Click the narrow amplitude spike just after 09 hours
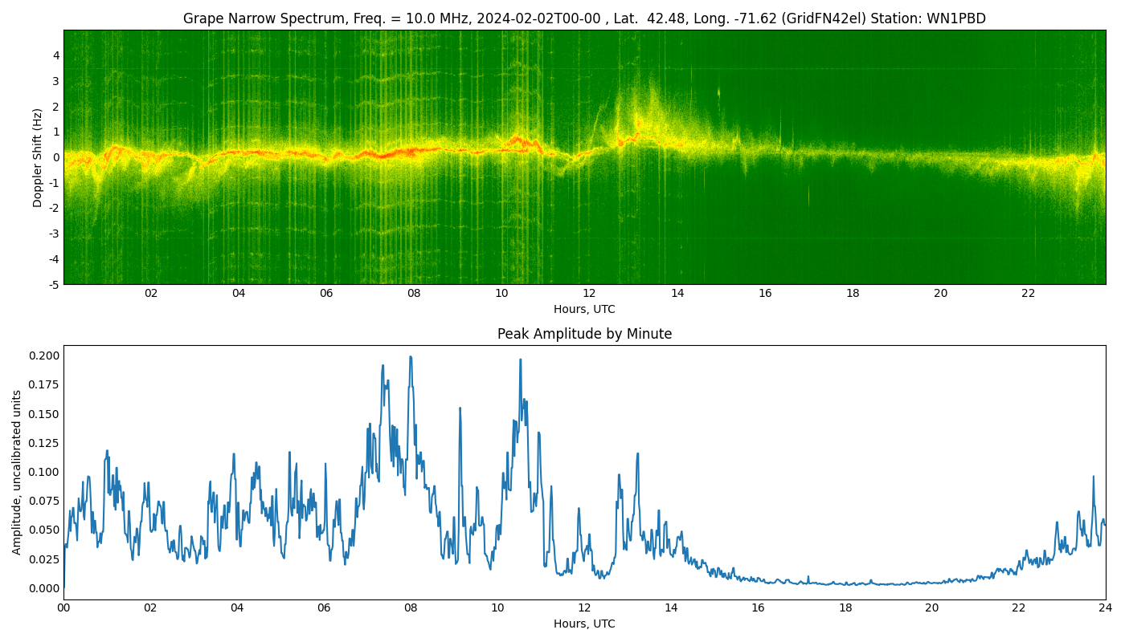 point(460,408)
